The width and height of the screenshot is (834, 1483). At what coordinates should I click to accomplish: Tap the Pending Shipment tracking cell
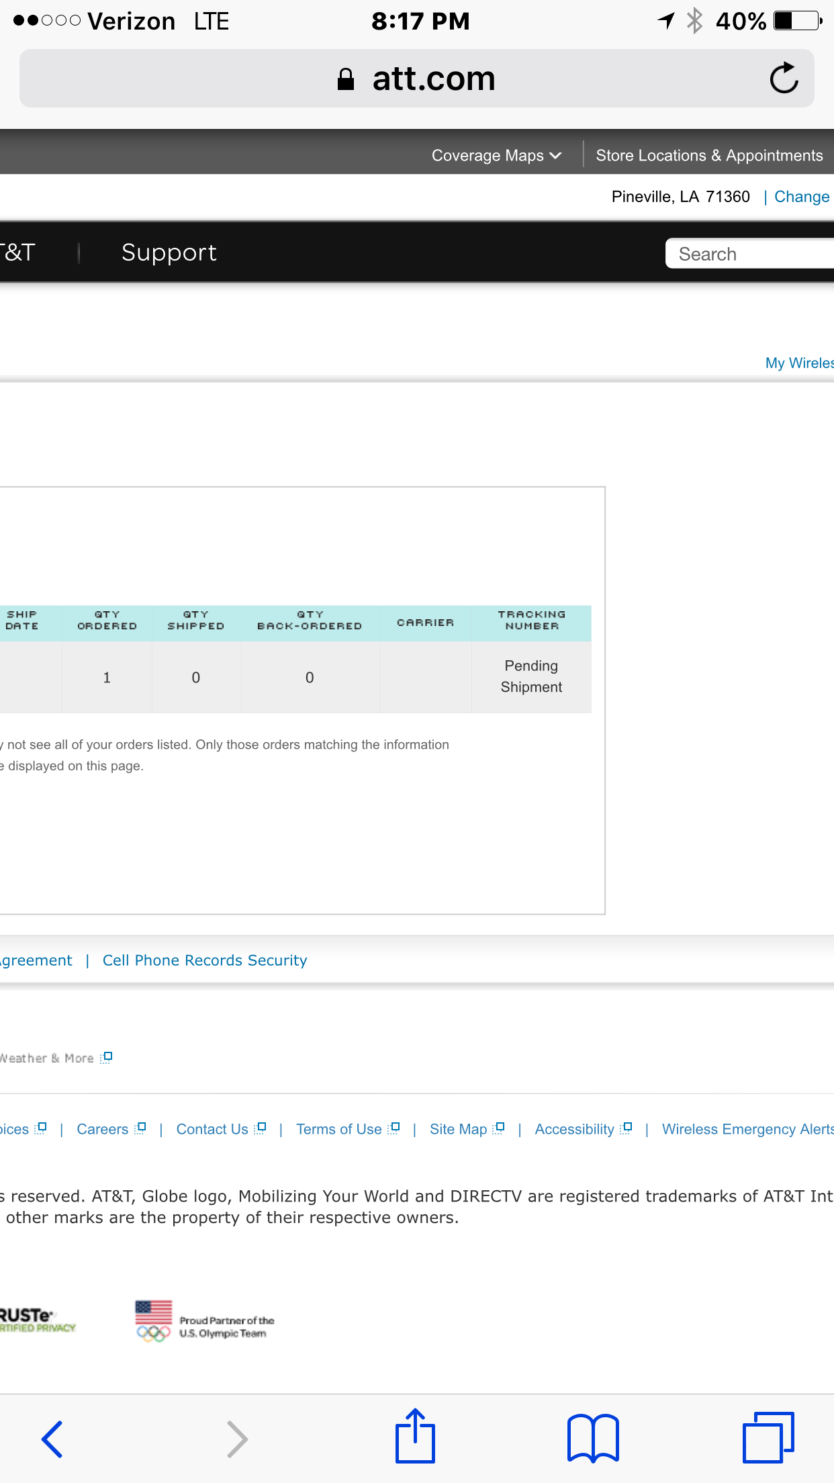pyautogui.click(x=531, y=676)
